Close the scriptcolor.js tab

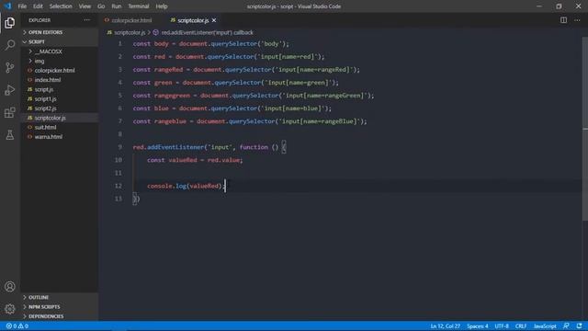point(214,20)
